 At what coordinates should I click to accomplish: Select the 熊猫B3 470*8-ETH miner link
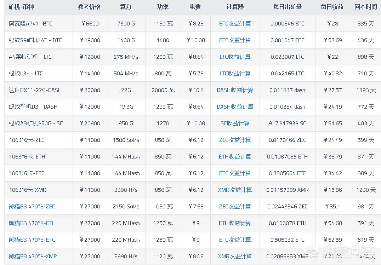point(32,223)
